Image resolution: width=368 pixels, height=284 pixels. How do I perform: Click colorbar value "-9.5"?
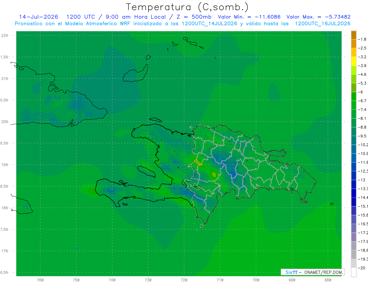pos(362,136)
